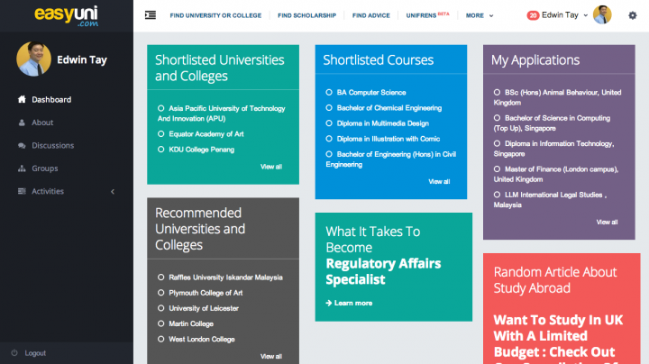Image resolution: width=649 pixels, height=364 pixels.
Task: Click the Activities list icon
Action: tap(22, 191)
